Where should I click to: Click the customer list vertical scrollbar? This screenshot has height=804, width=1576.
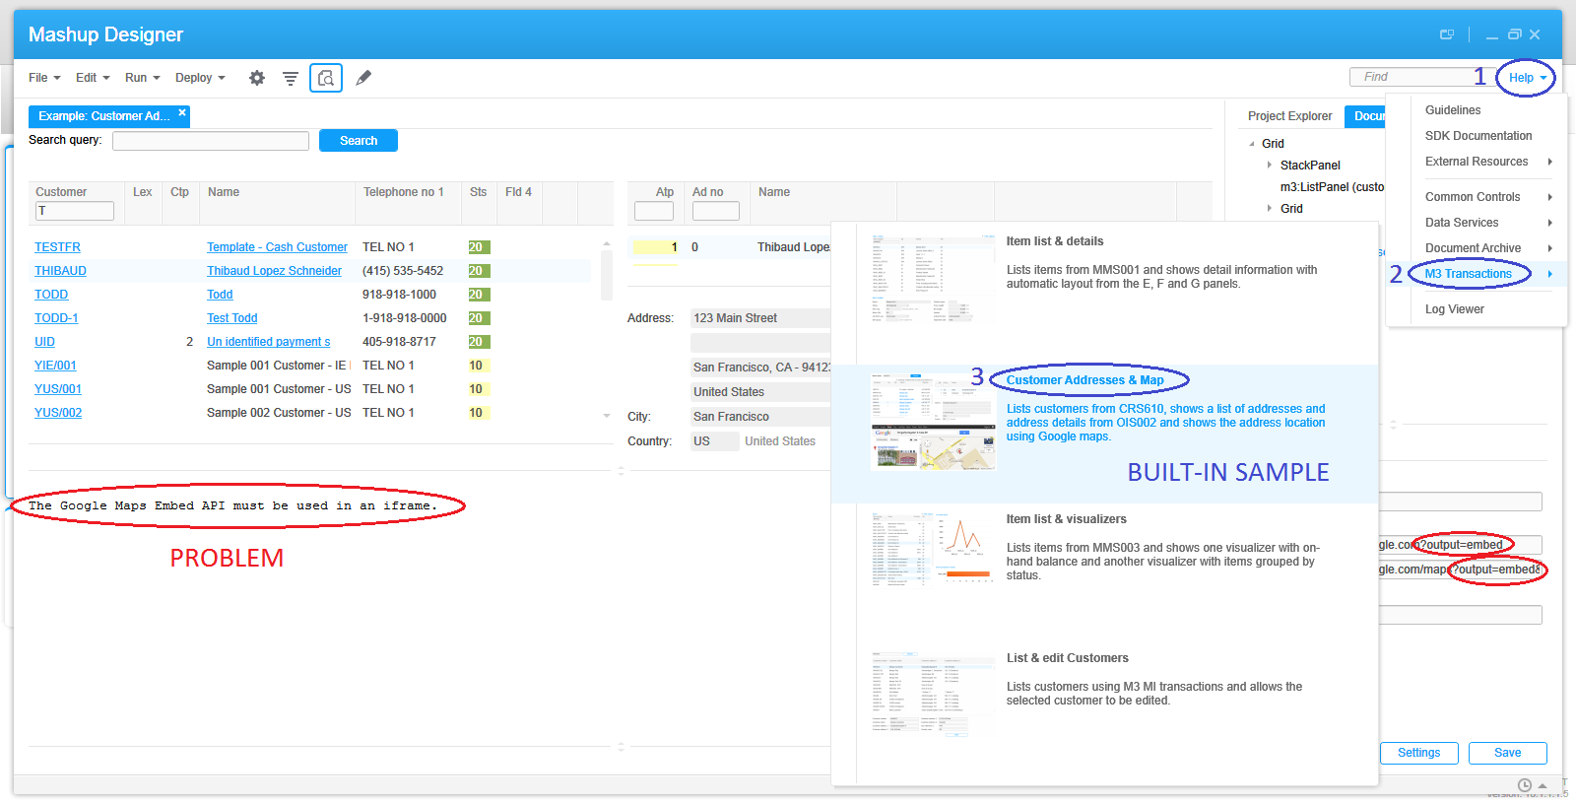(x=607, y=276)
